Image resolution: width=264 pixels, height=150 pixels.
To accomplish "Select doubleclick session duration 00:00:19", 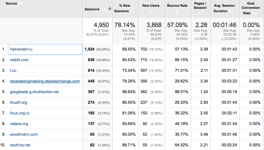I will [x=229, y=92].
